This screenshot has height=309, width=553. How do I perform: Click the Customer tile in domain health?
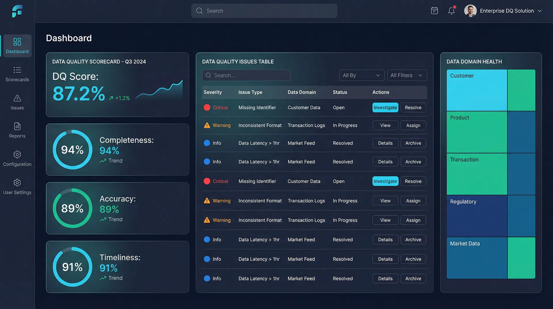(477, 90)
